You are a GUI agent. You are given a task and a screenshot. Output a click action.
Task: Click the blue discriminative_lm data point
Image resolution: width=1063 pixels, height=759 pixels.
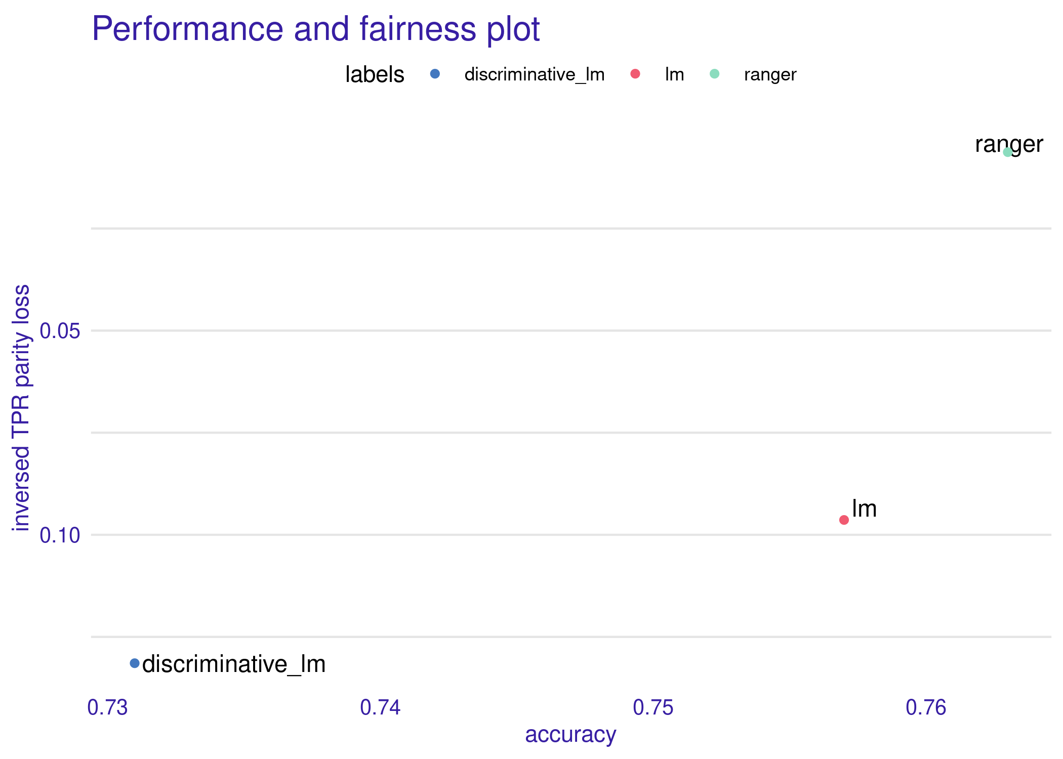point(135,663)
